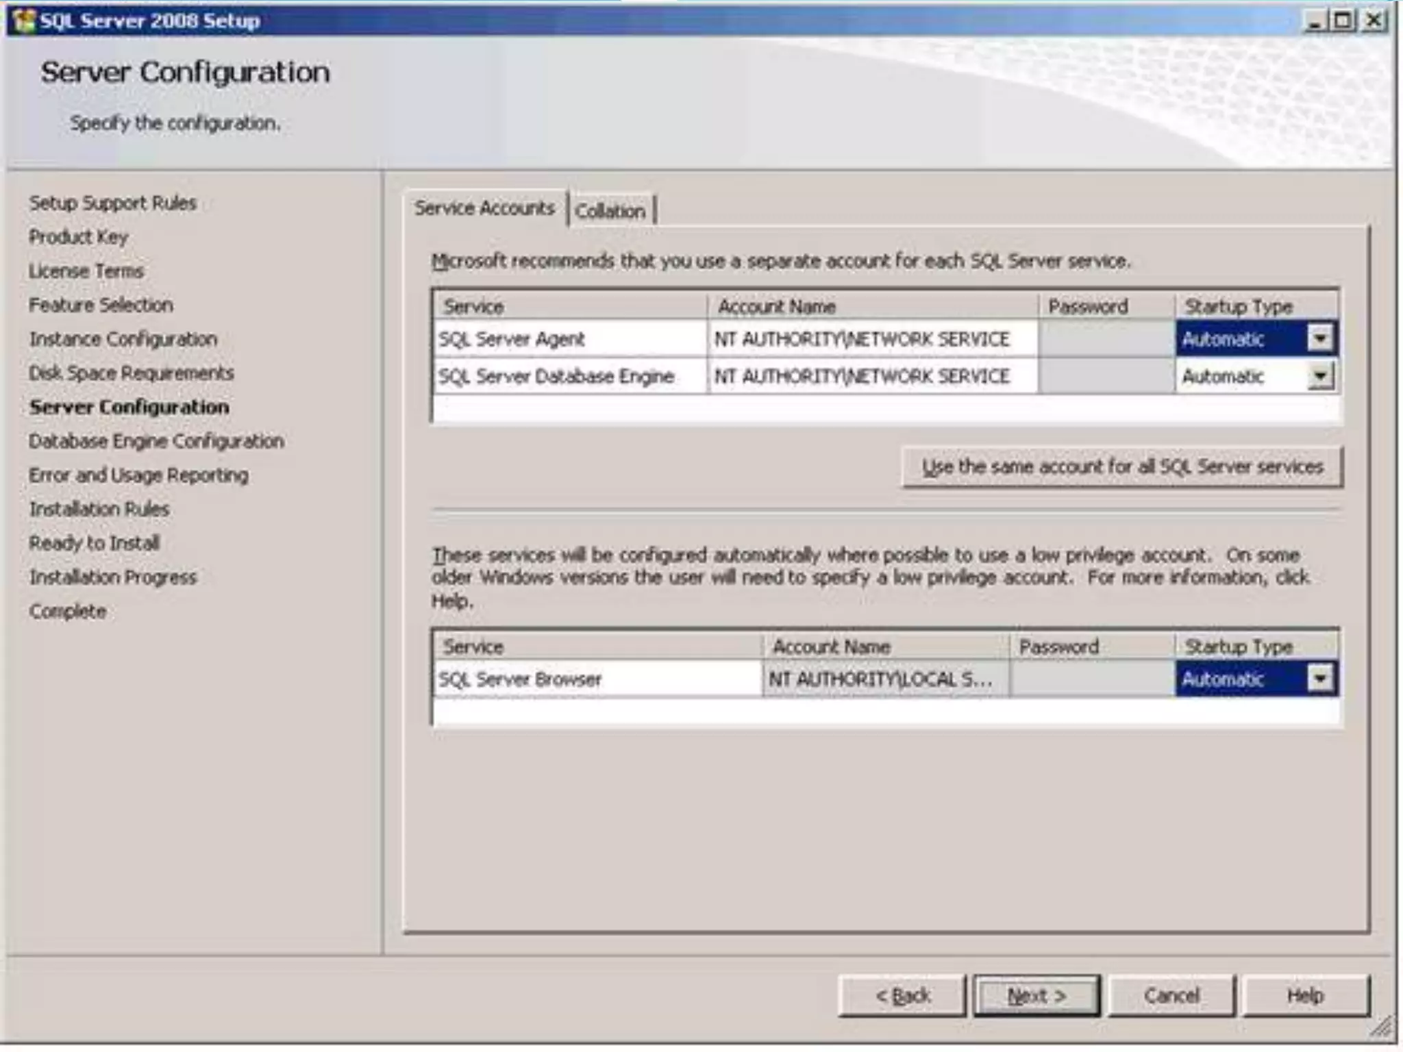Click Database Engine Configuration step in sidebar
Screen dimensions: 1403x1052
click(x=156, y=441)
